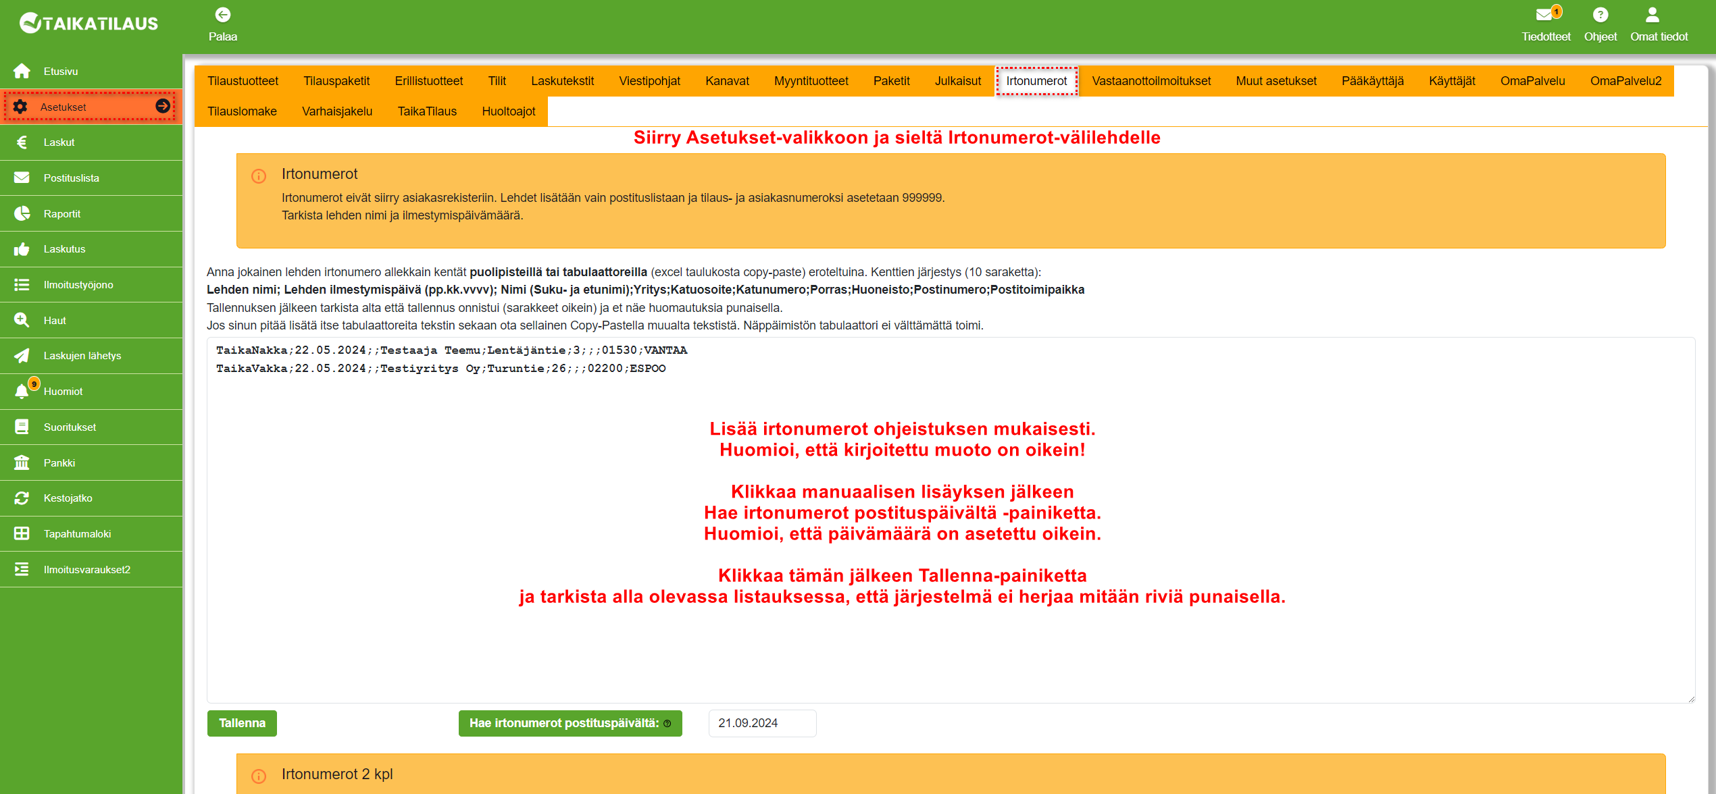Click the arrow icon on Asetukset row
Image resolution: width=1716 pixels, height=794 pixels.
[163, 106]
